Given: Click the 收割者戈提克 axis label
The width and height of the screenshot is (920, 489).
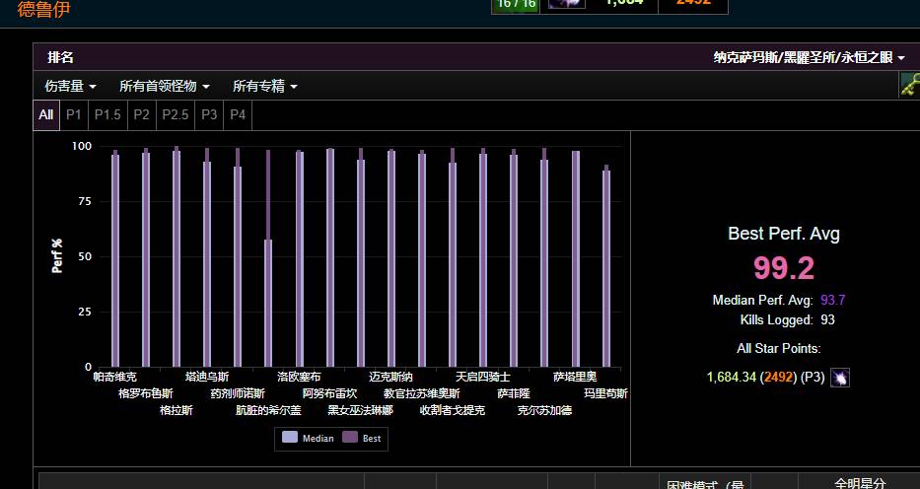Looking at the screenshot, I should (x=453, y=410).
